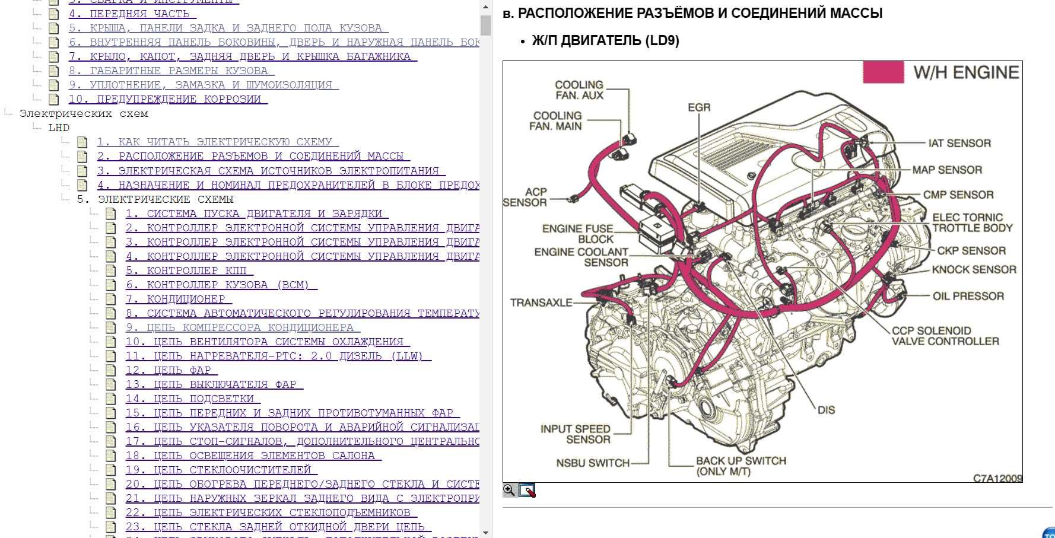Open '19. ЦЕПЬ СТЕКЛООЧИСТИТЕЛЕЙ' link

click(221, 470)
